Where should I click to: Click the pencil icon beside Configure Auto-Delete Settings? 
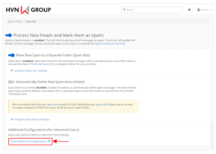click(12, 119)
